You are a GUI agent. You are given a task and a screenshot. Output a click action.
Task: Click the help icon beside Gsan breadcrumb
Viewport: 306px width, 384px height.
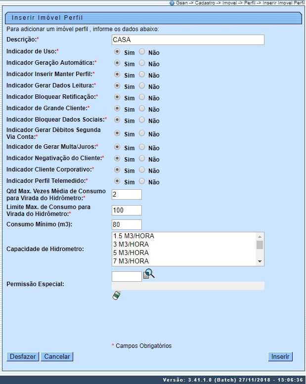[172, 3]
